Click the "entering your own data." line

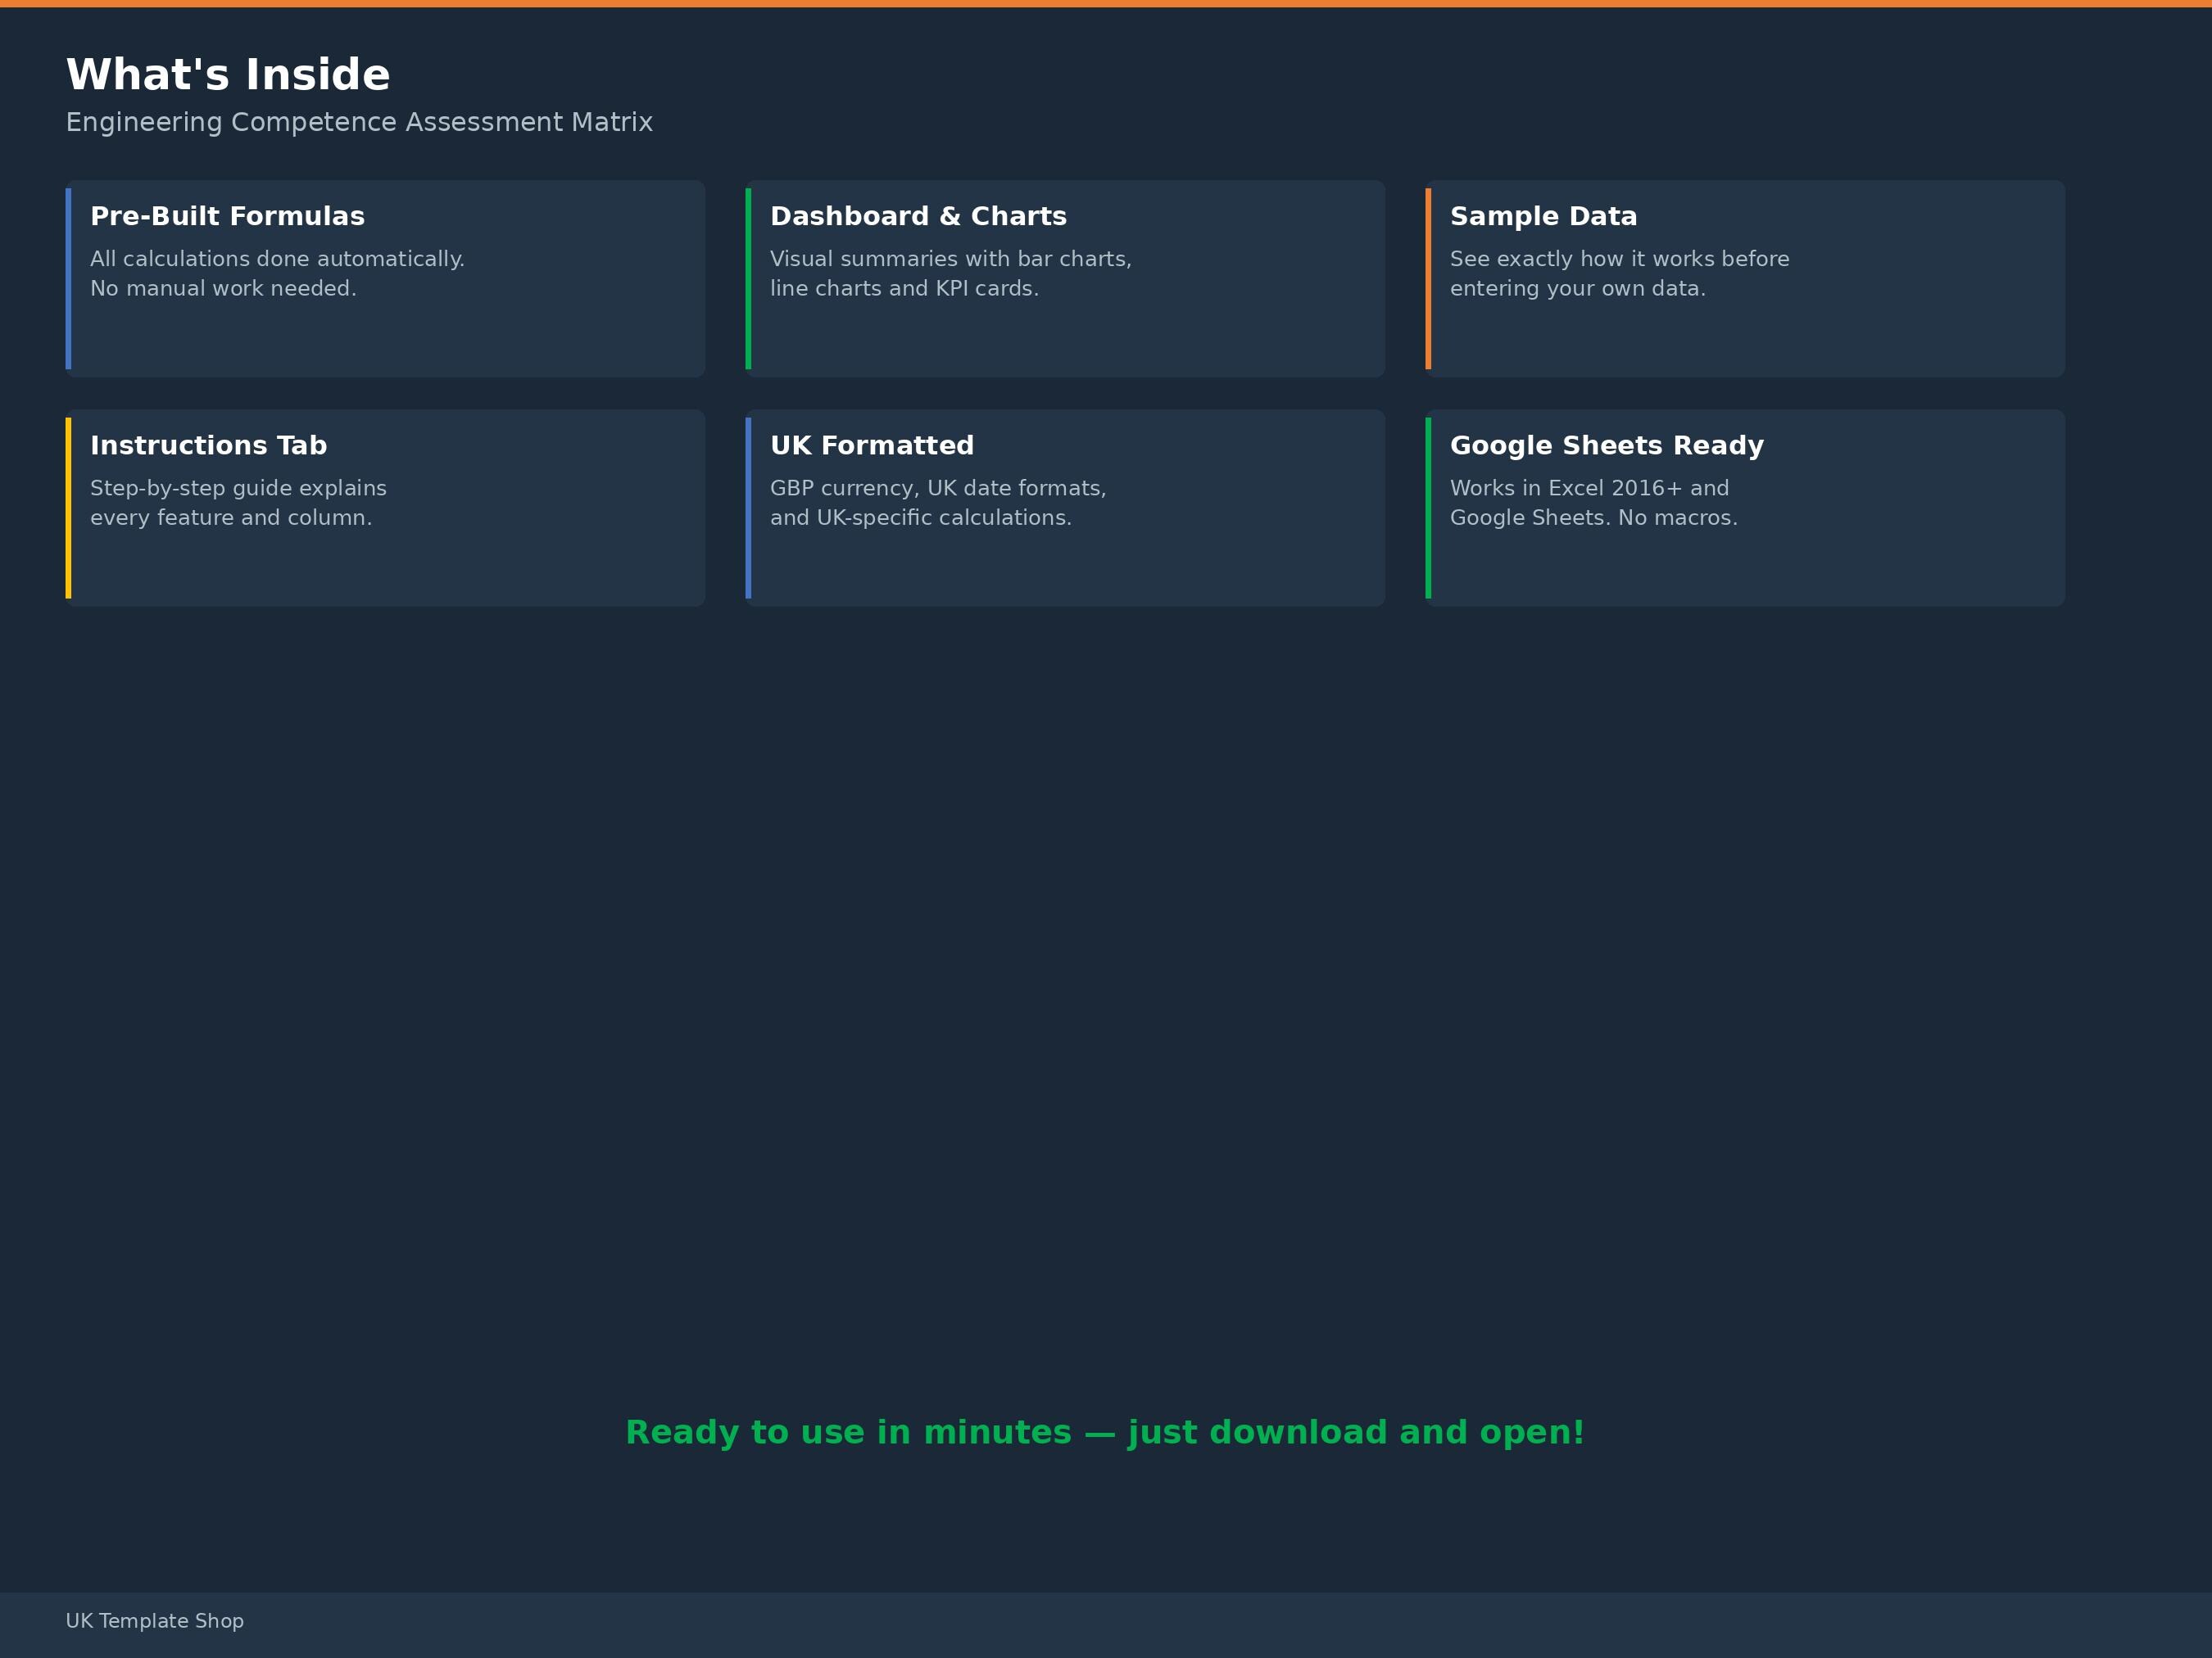[1577, 289]
